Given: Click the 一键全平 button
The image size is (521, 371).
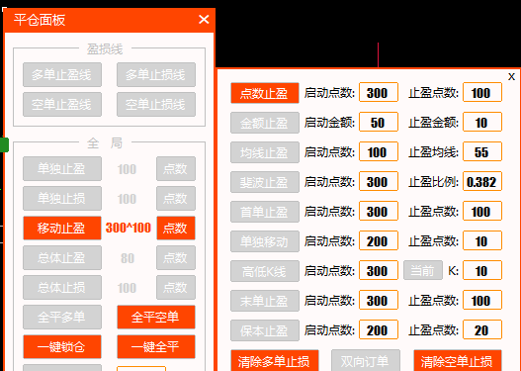Looking at the screenshot, I should (156, 346).
